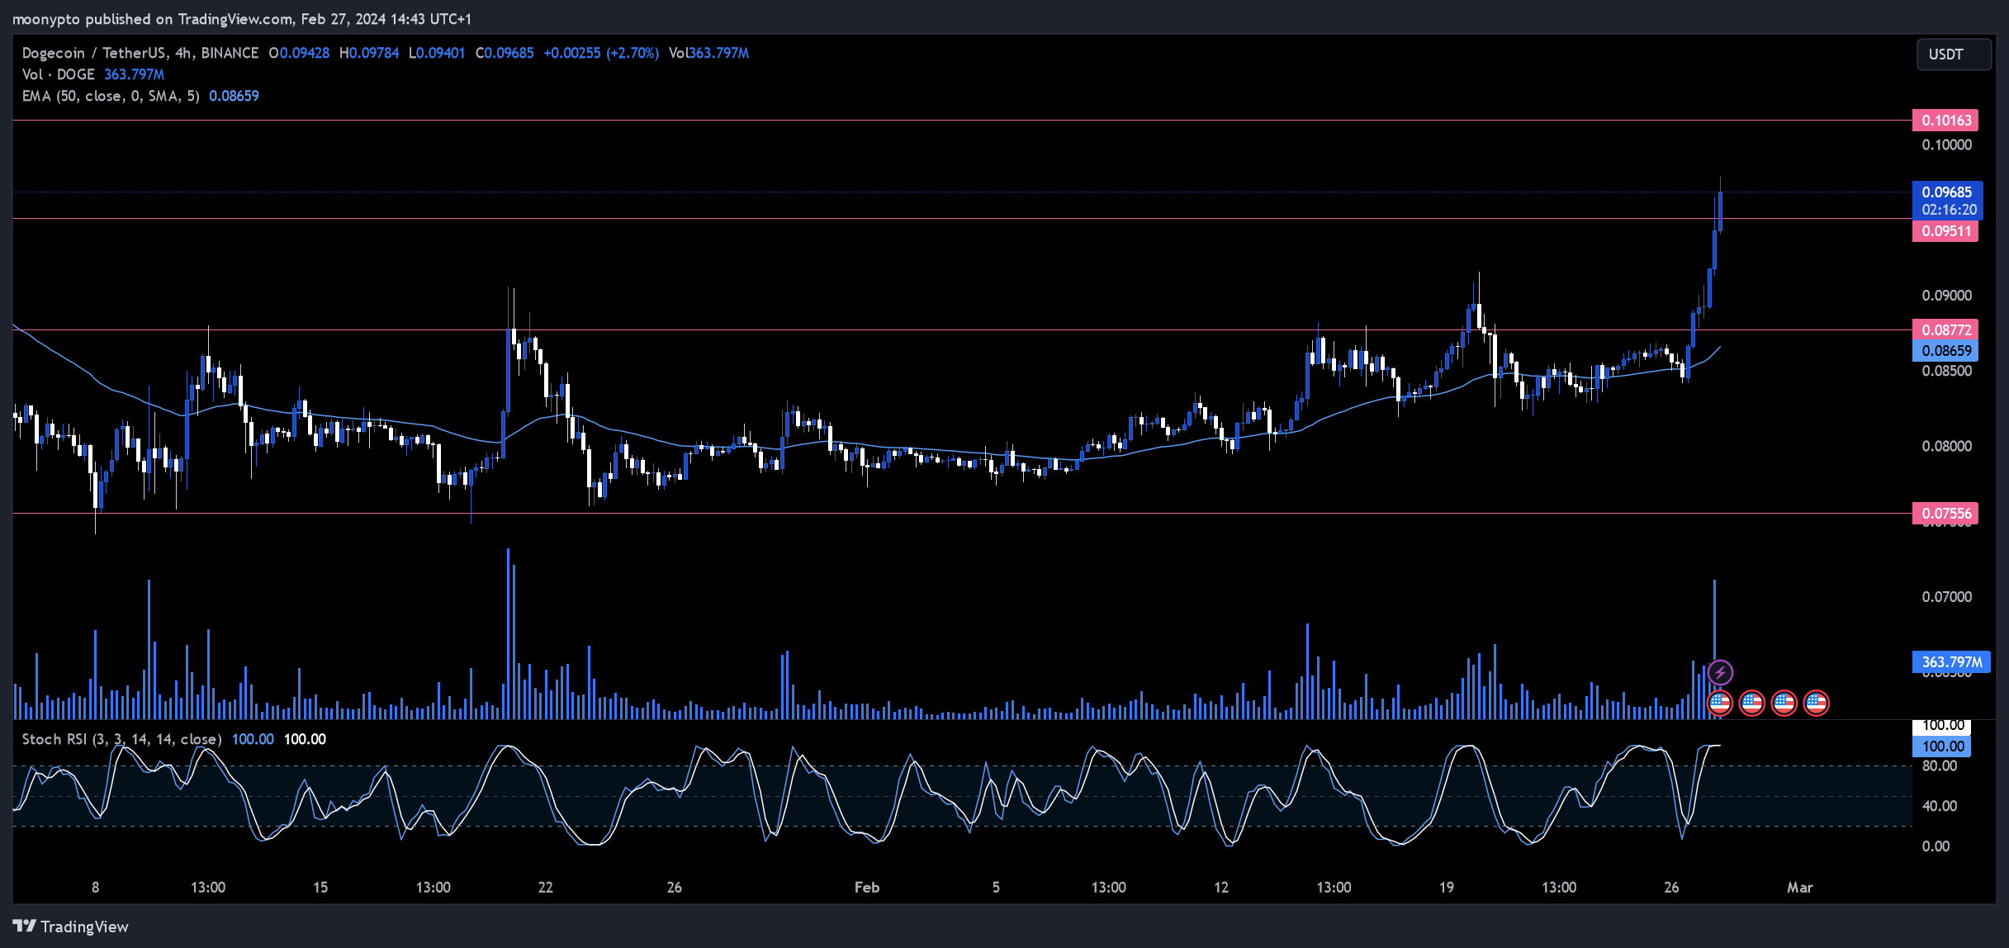This screenshot has height=948, width=2009.
Task: Click the purple lightning event icon
Action: 1720,672
